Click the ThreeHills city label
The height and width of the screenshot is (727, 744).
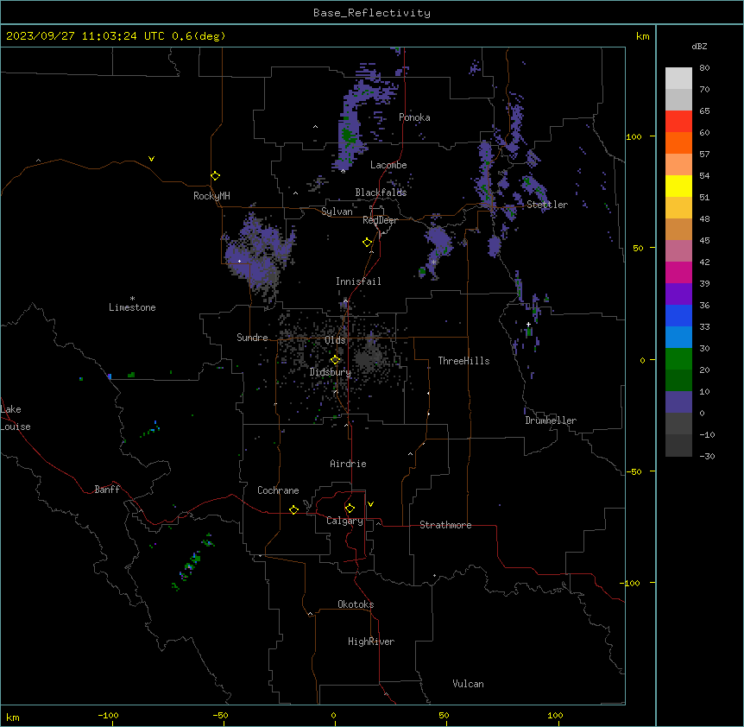coord(463,361)
